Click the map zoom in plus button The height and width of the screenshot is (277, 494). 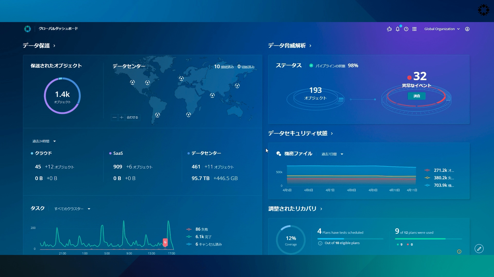122,117
